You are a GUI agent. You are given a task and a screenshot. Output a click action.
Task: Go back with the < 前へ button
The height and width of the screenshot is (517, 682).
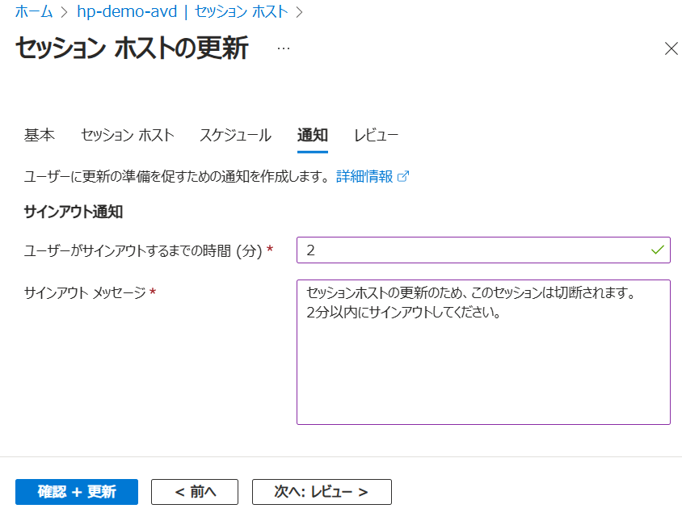click(195, 492)
